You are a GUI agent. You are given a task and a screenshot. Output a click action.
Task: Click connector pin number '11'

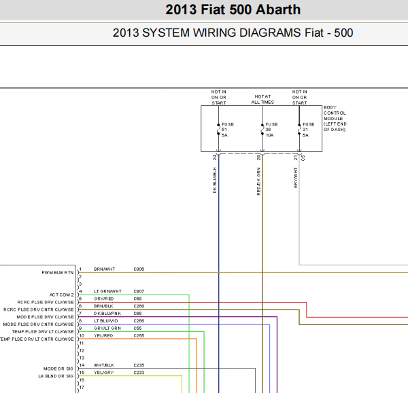pyautogui.click(x=82, y=343)
